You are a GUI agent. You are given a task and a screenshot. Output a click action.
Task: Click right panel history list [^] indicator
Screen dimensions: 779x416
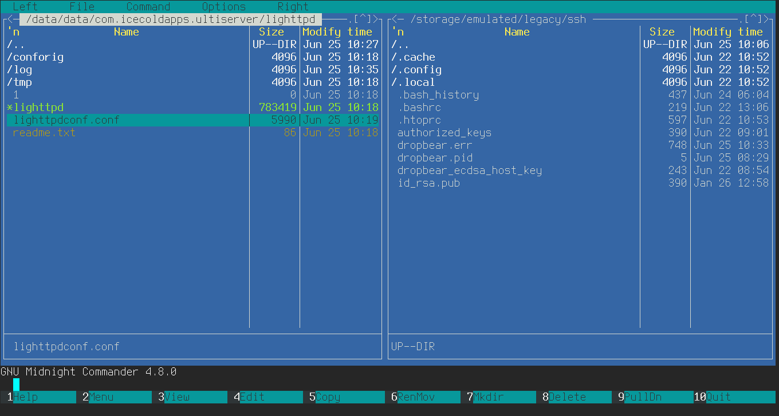pos(753,19)
